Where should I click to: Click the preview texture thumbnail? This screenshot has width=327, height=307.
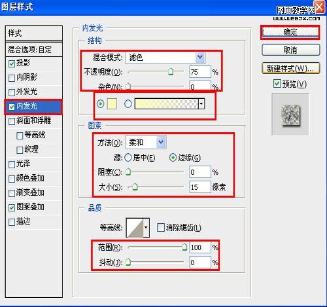pyautogui.click(x=290, y=115)
